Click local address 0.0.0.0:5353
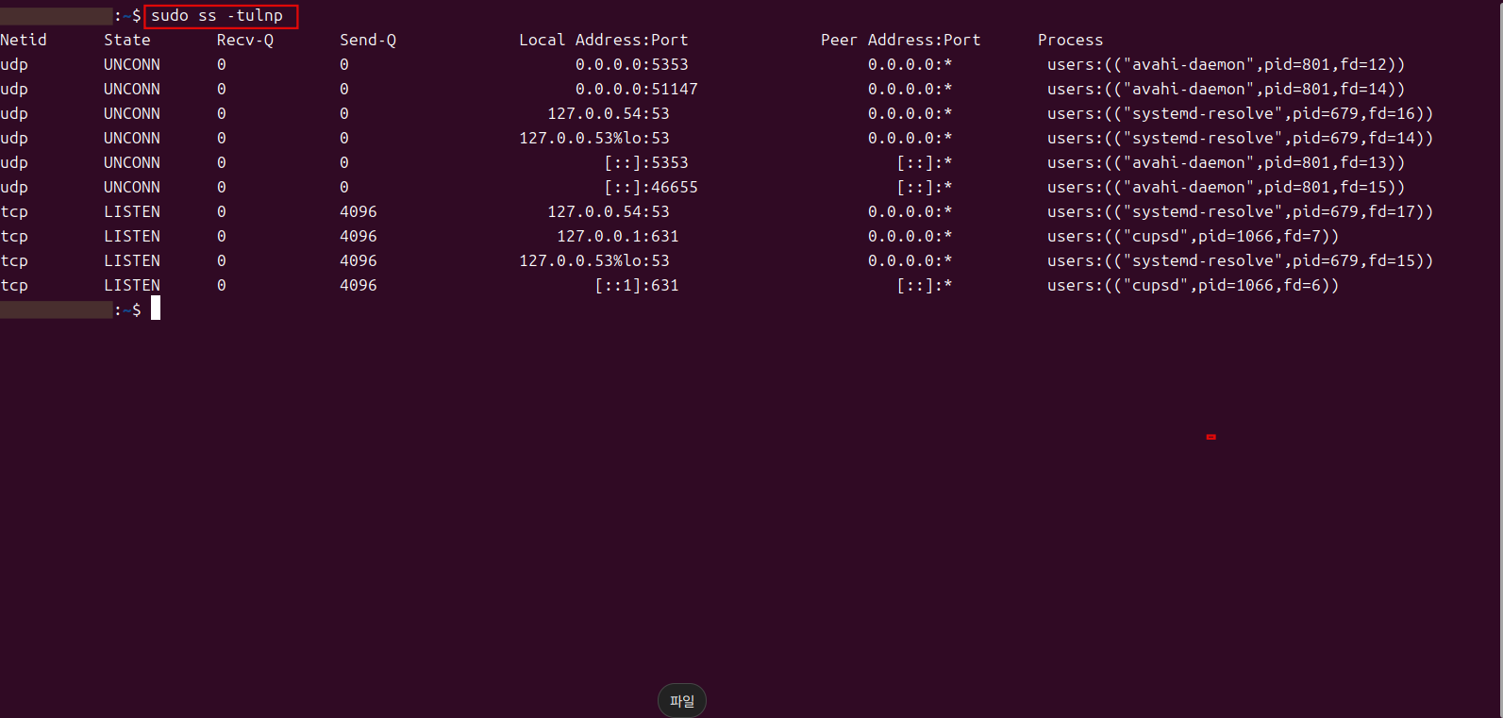Image resolution: width=1503 pixels, height=718 pixels. point(631,64)
